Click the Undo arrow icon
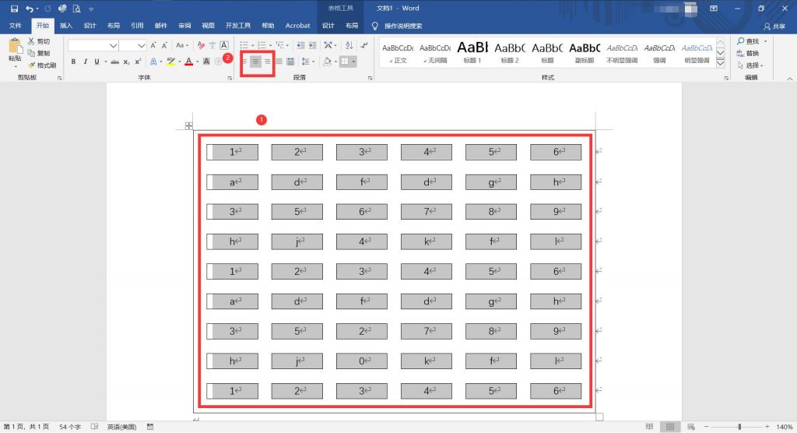 (x=30, y=9)
